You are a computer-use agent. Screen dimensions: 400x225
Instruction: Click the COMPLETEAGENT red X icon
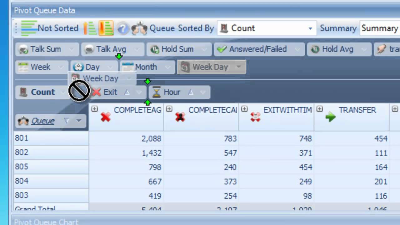click(106, 117)
